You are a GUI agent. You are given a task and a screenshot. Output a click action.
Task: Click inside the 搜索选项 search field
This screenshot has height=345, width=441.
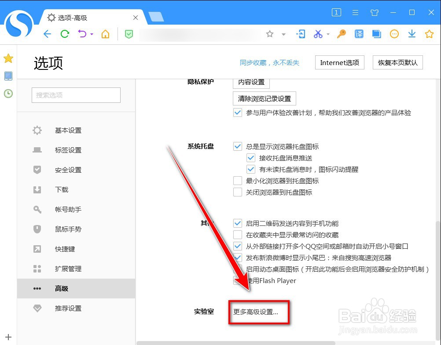point(76,95)
